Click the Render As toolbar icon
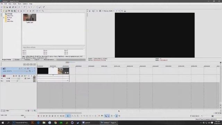Screen dimensions: 222x125 (x=13, y=7)
